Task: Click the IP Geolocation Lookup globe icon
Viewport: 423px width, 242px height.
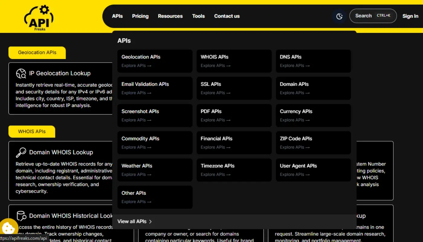Action: [21, 74]
